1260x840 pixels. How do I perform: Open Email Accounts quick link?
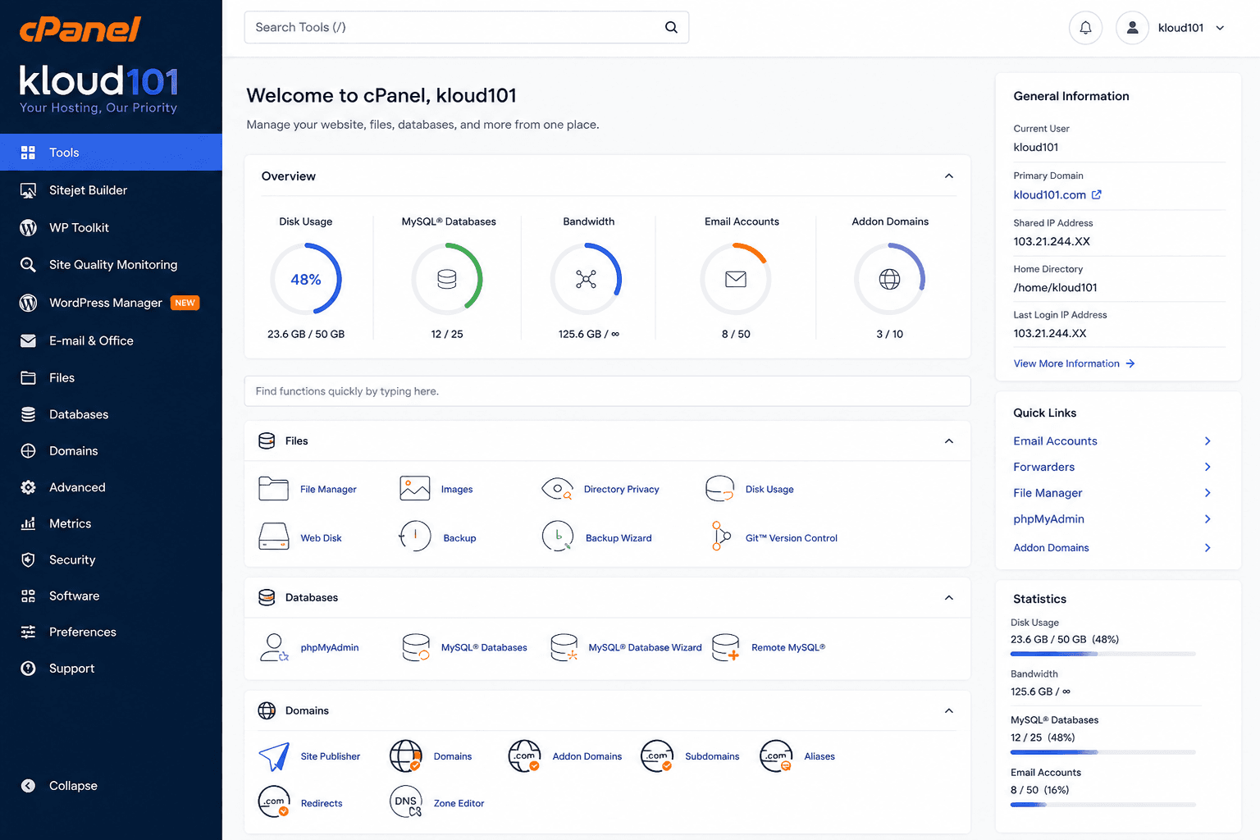pos(1055,441)
